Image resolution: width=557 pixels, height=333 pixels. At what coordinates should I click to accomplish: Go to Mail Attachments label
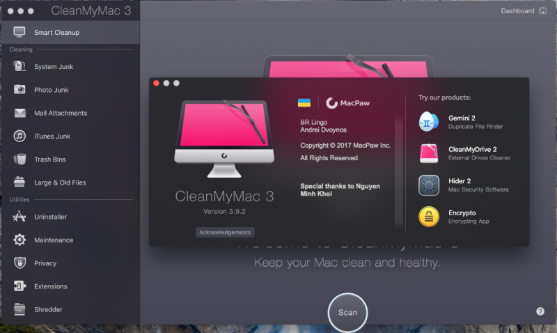(61, 113)
